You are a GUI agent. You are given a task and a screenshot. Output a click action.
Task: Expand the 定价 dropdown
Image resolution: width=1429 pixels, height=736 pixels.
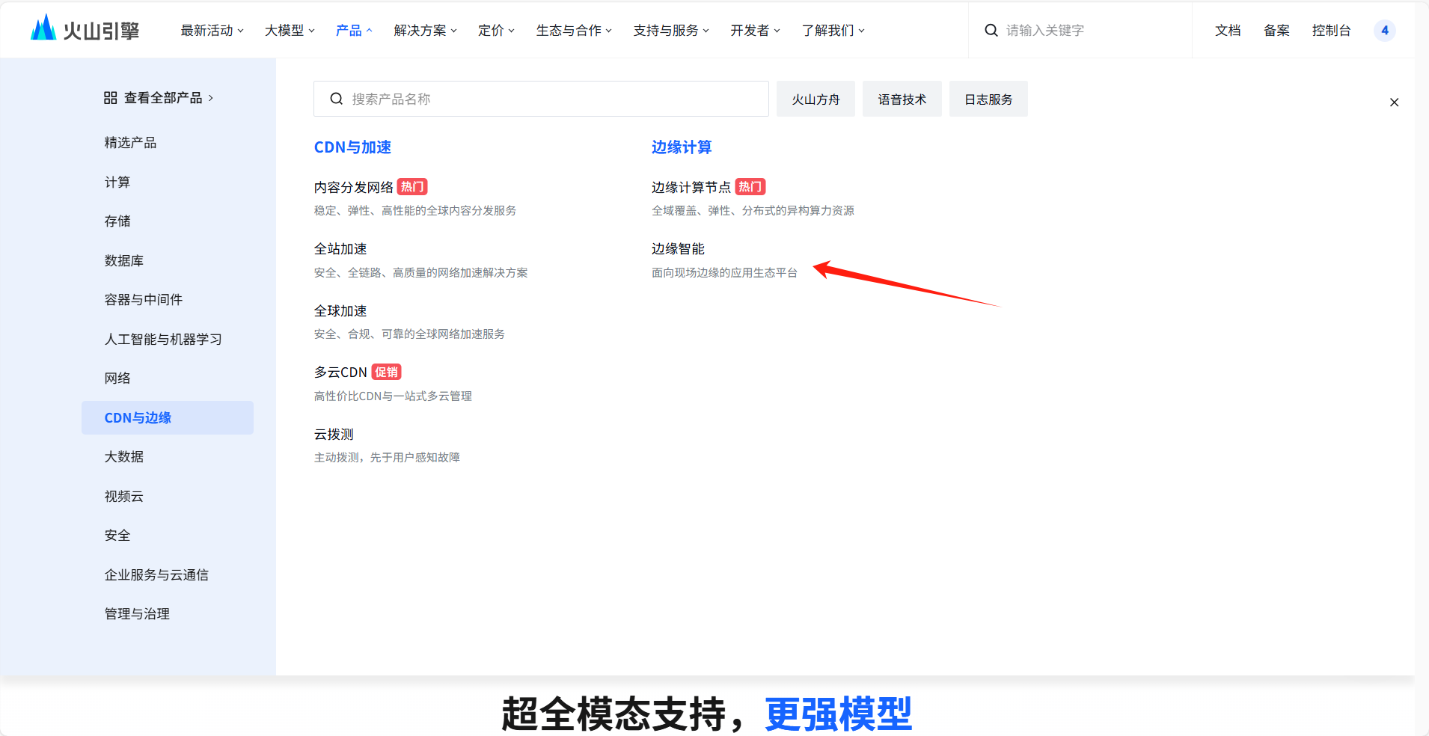(x=496, y=31)
